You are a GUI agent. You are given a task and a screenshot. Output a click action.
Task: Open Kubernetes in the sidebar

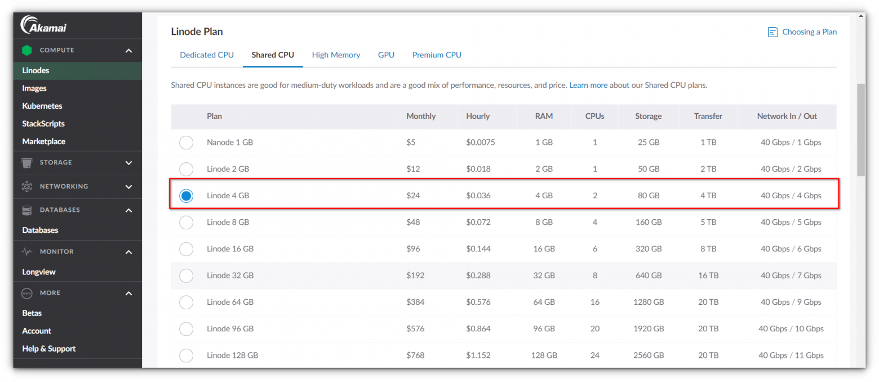point(42,106)
